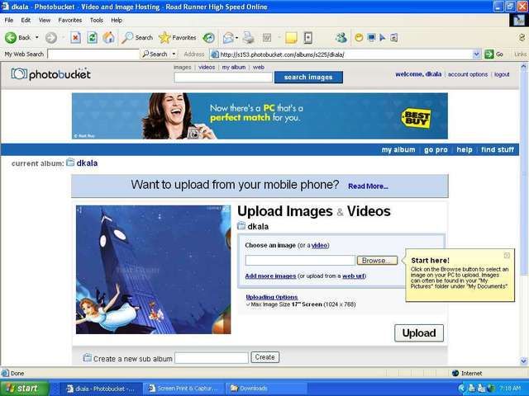This screenshot has height=396, width=529.
Task: Click the Add more images link
Action: pyautogui.click(x=270, y=276)
